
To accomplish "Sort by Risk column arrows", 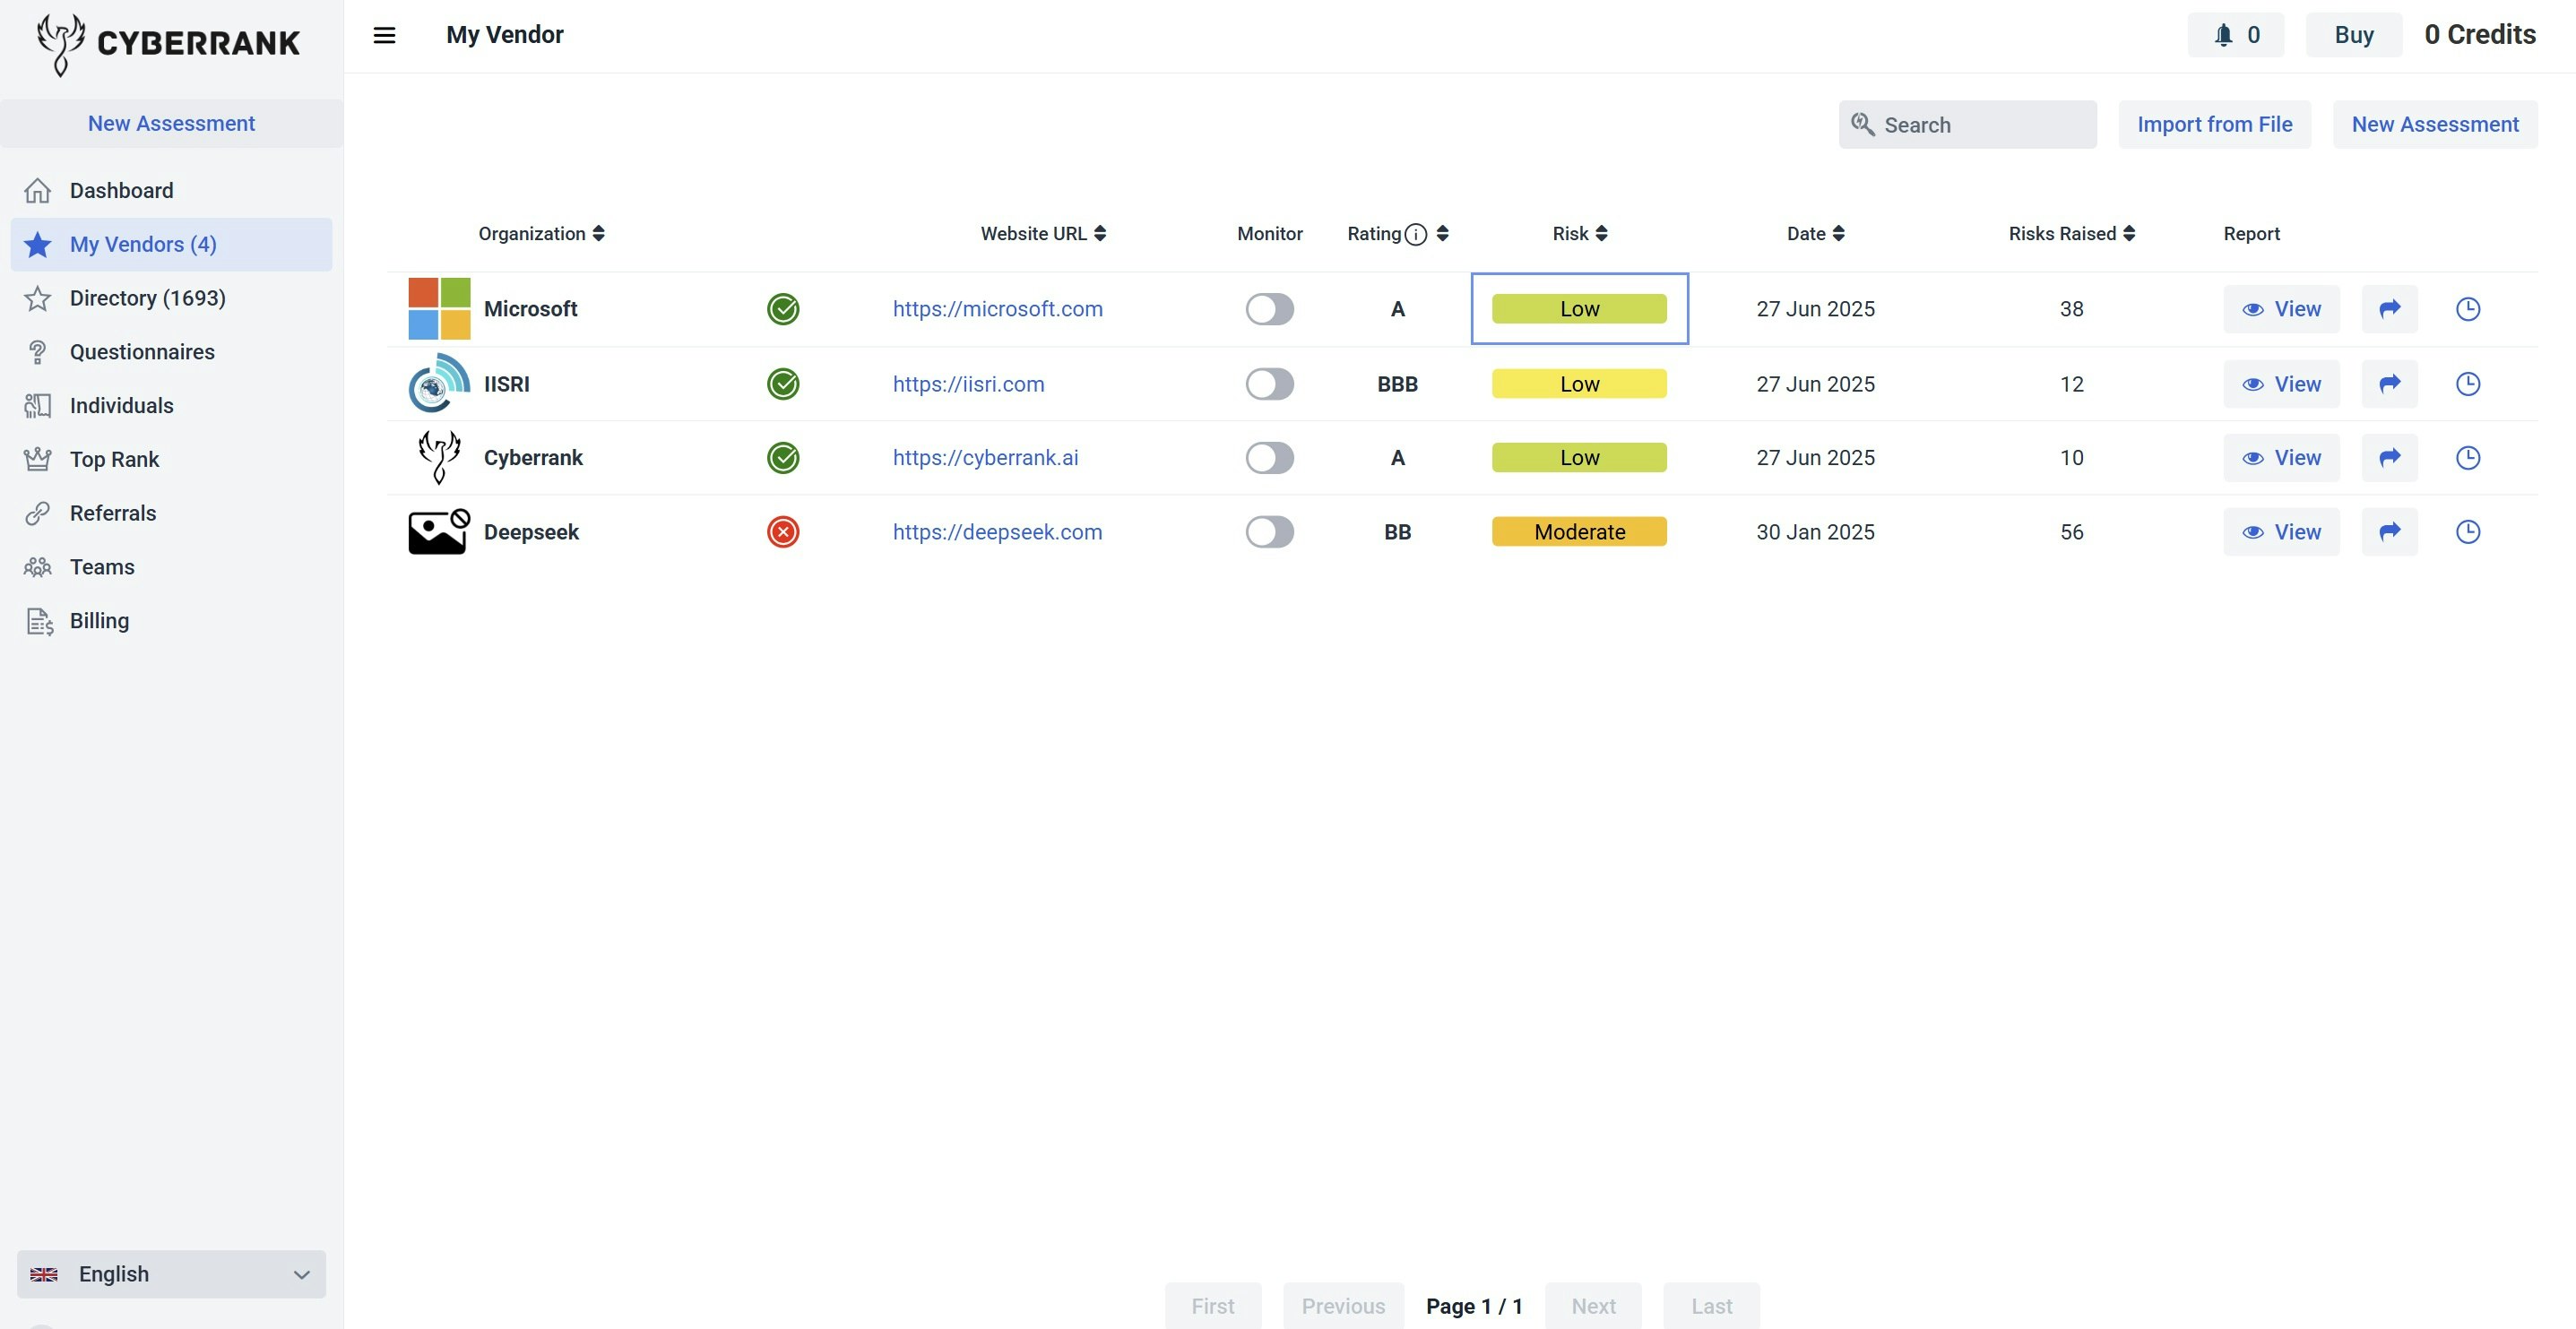I will pyautogui.click(x=1601, y=234).
